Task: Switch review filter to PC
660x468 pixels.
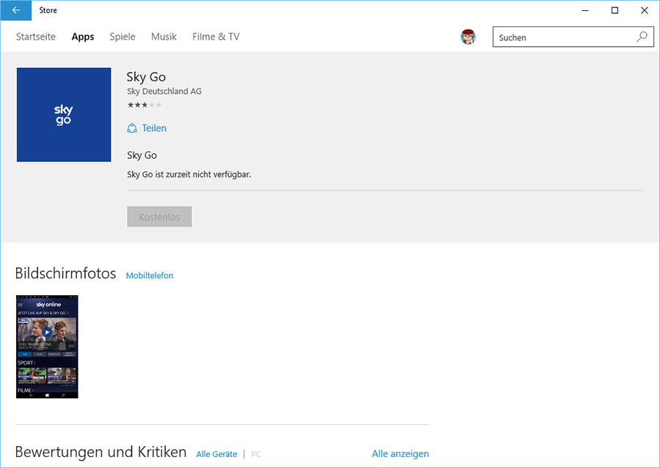Action: pos(255,453)
